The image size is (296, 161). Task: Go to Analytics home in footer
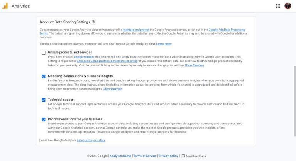click(120, 156)
